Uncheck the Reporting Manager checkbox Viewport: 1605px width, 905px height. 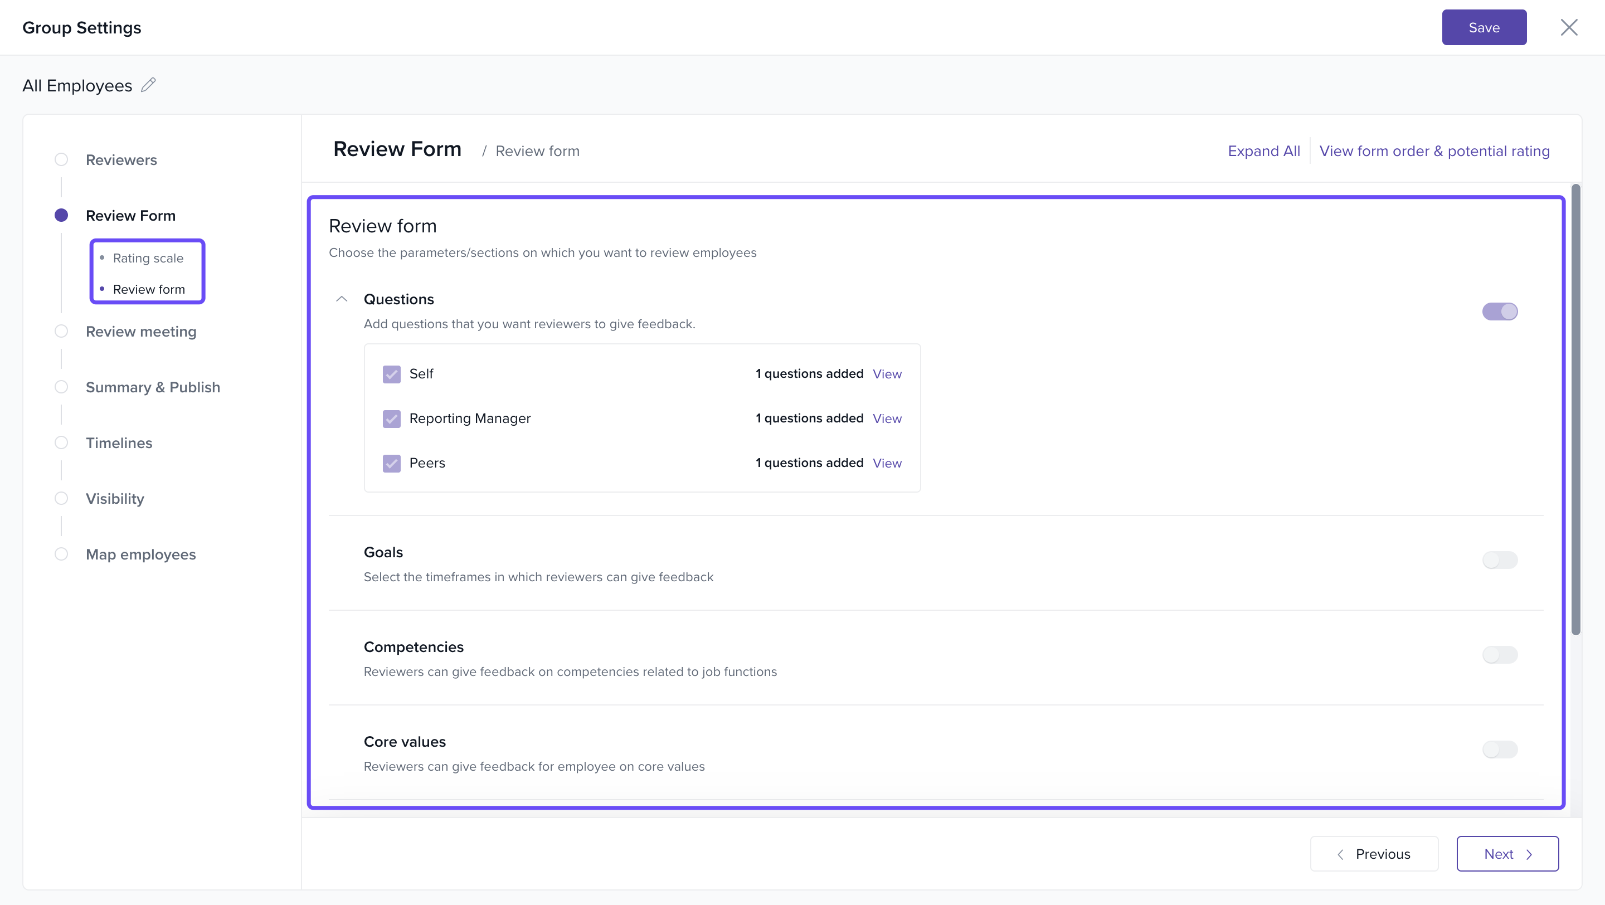[391, 419]
